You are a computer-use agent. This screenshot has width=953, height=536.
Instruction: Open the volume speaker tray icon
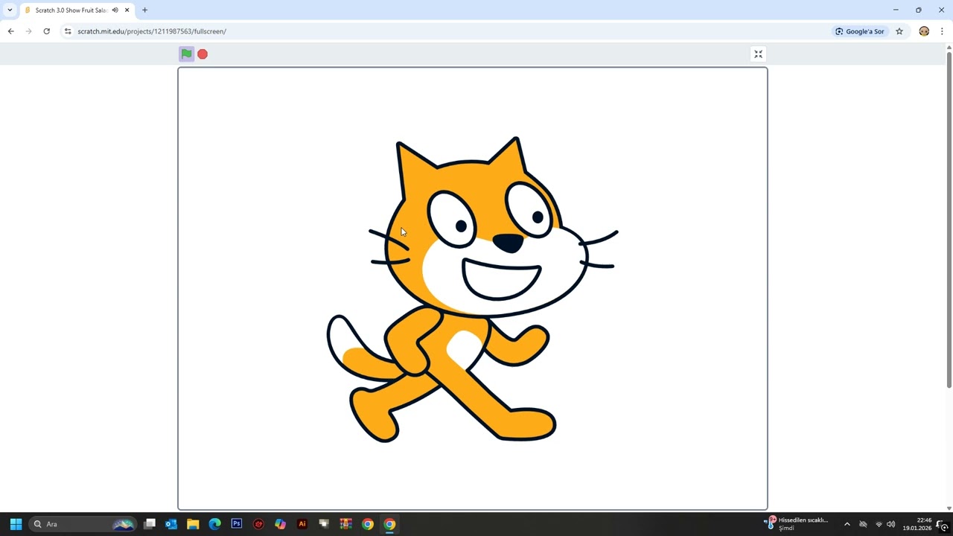tap(890, 524)
